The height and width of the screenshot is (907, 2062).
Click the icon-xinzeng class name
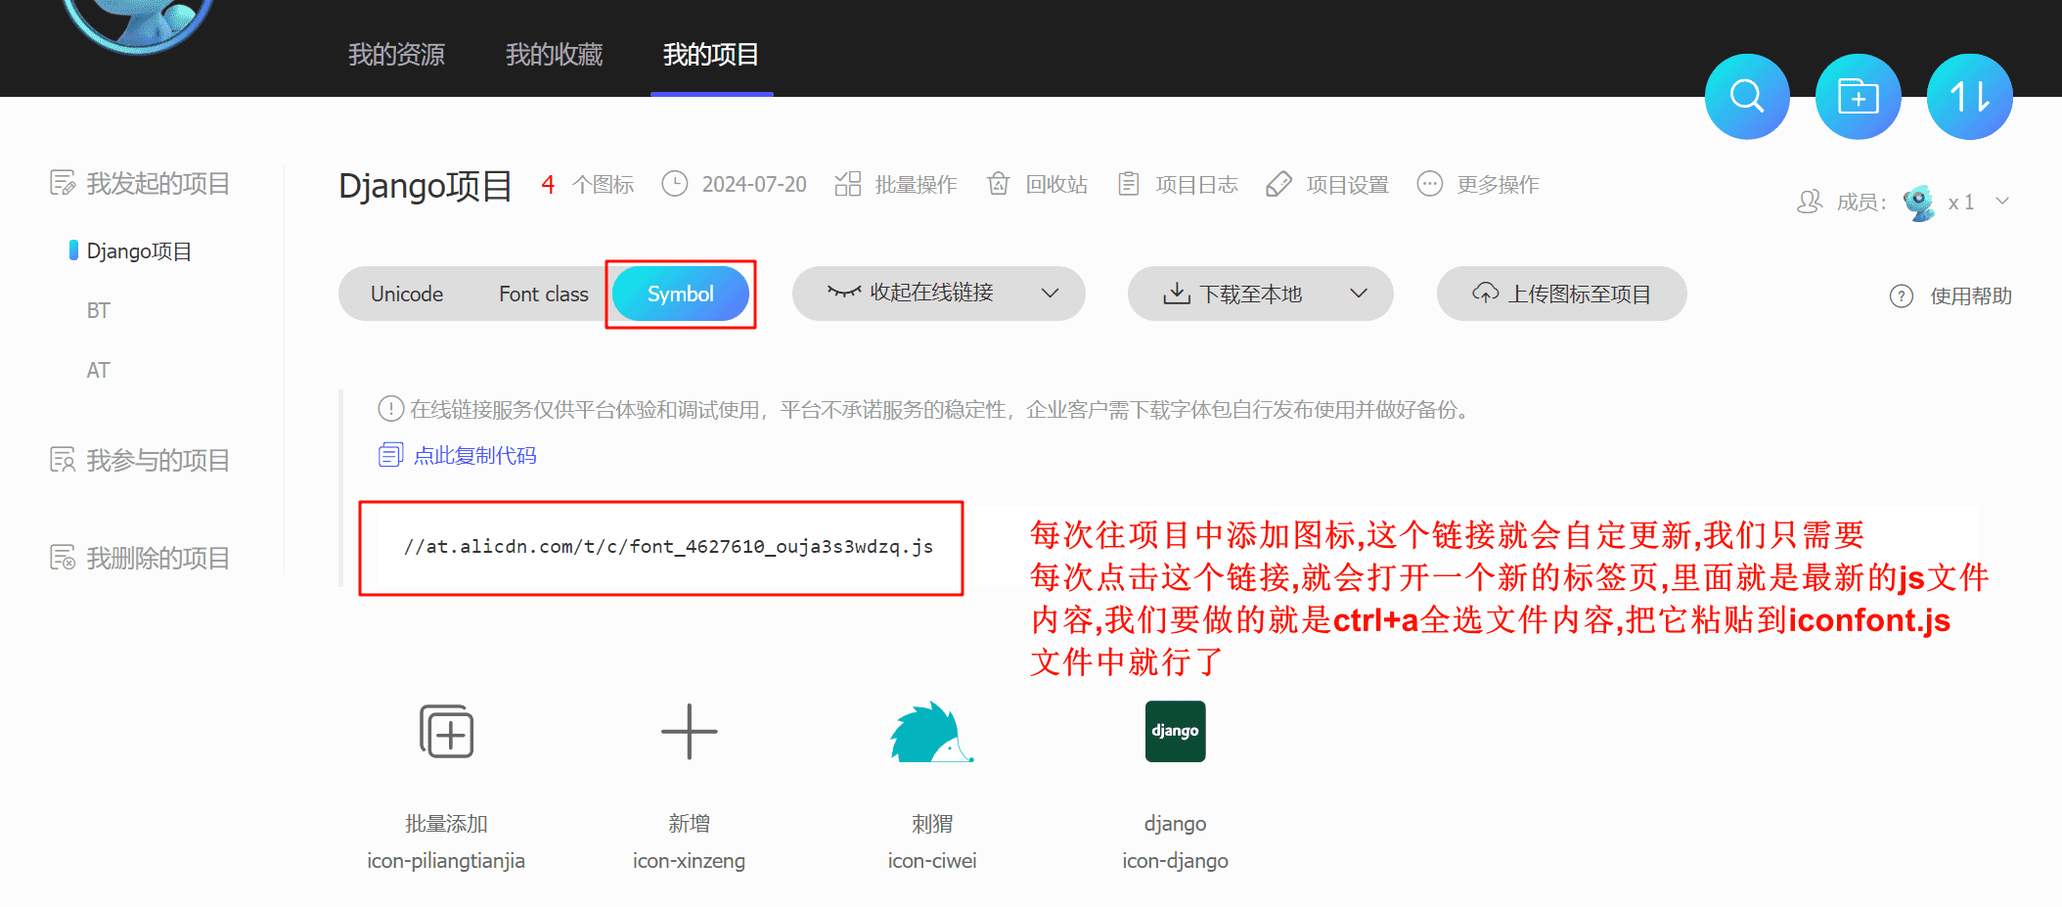click(x=689, y=861)
